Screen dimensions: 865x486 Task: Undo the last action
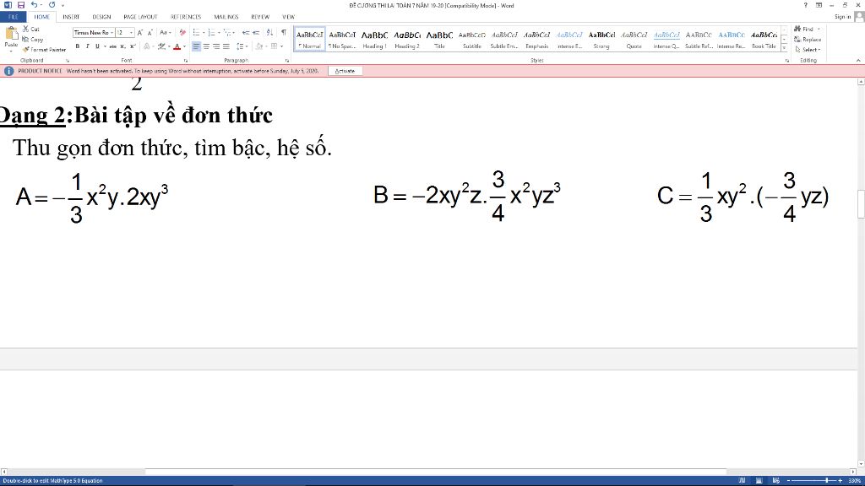click(34, 5)
